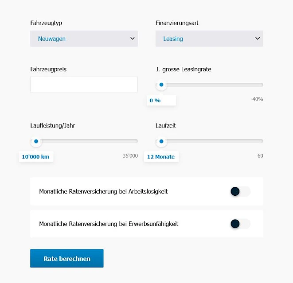Click the 12 Monate value badge

[x=161, y=157]
